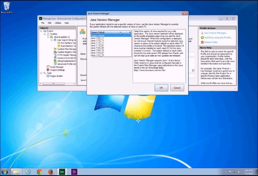Screen dimensions: 258x176
Task: Close the System Default dropdown via its arrow
Action: 130,32
